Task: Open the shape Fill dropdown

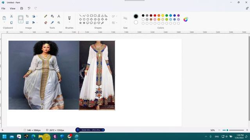Action: pos(114,23)
